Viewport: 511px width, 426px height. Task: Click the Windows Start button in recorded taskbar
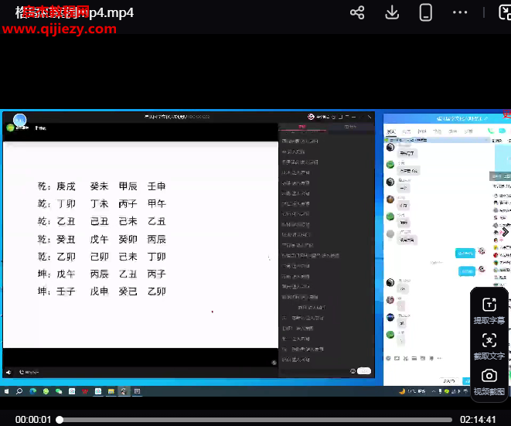click(x=7, y=391)
